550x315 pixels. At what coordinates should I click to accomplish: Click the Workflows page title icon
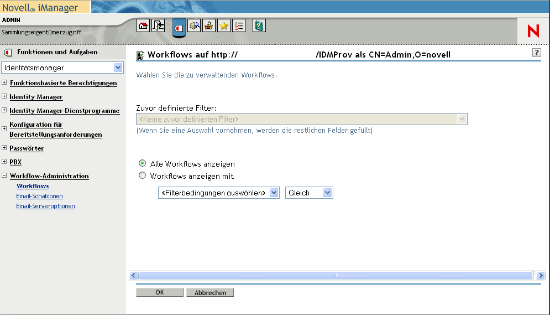coord(140,55)
